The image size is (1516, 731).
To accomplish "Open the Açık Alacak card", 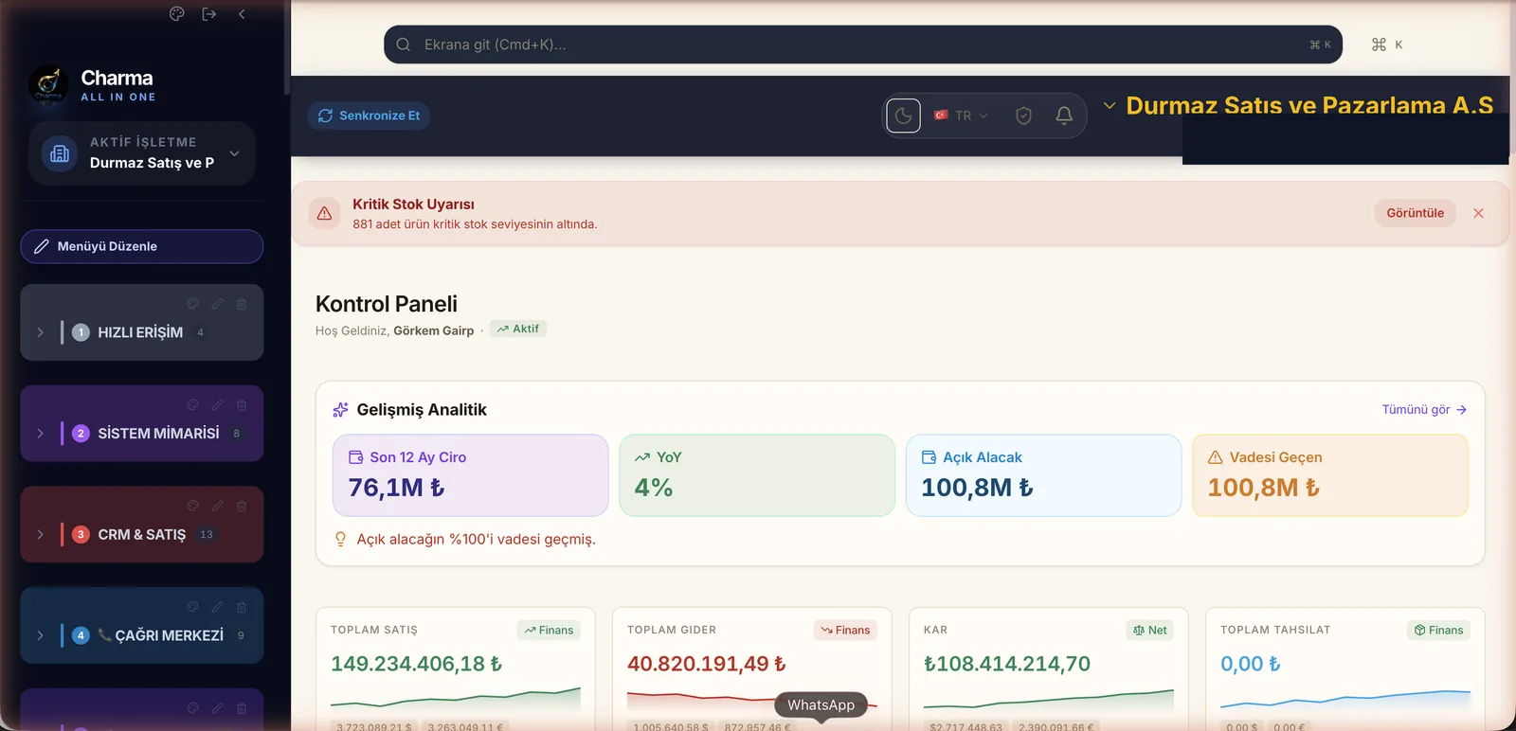I will [x=1043, y=475].
